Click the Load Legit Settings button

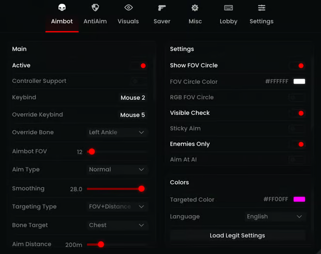[237, 235]
